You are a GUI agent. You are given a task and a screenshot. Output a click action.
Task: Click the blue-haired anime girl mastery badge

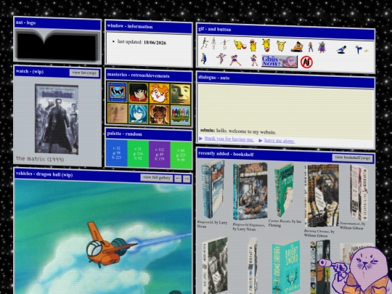pos(138,114)
